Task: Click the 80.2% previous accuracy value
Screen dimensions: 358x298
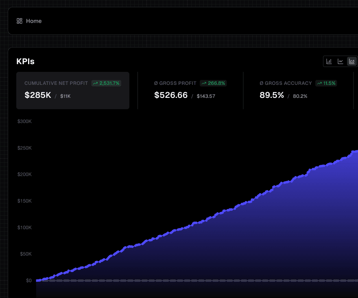Action: [x=300, y=96]
